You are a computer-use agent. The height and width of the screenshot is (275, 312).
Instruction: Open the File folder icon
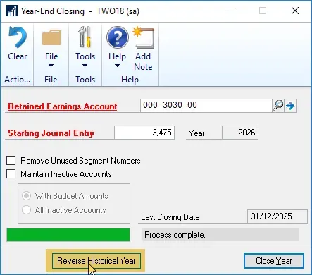[x=51, y=37]
